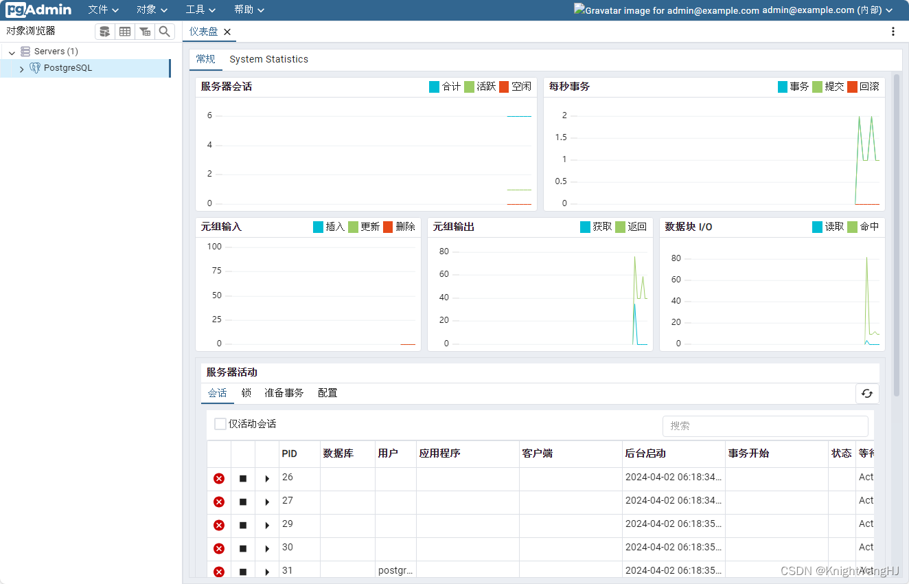Expand details for PID 27 row
The image size is (909, 584).
(267, 502)
